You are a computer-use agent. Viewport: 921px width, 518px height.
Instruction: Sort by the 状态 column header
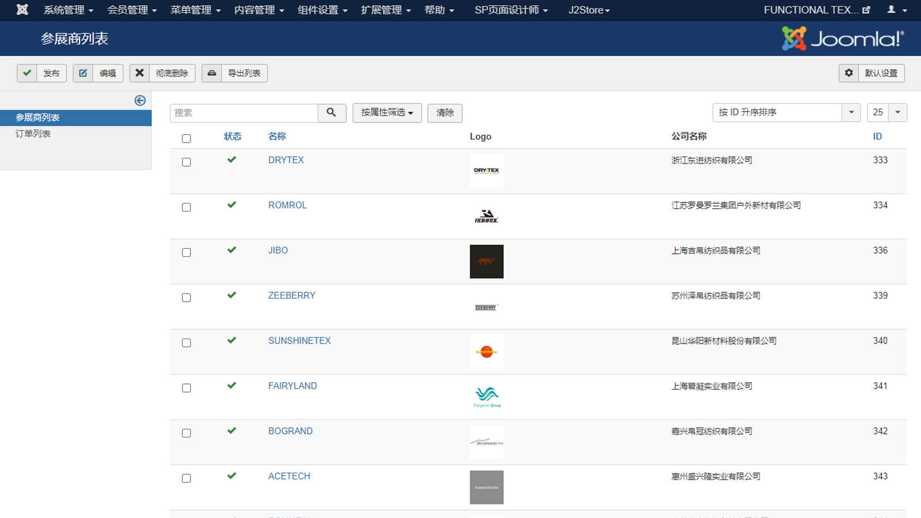(x=233, y=136)
